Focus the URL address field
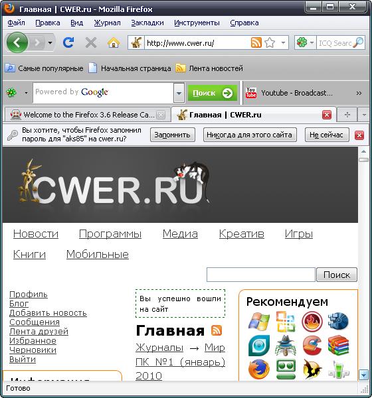The width and height of the screenshot is (372, 398). point(197,43)
